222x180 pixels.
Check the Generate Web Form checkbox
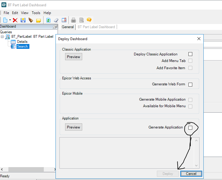(x=190, y=84)
